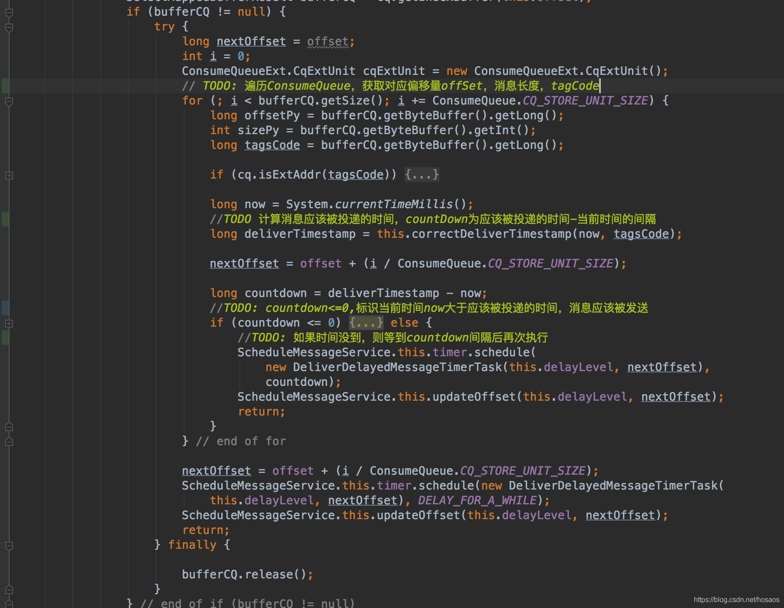Screen dimensions: 784x608
Task: Collapse the 'if (bufferCQ != null)' fold marker
Action: click(x=9, y=13)
